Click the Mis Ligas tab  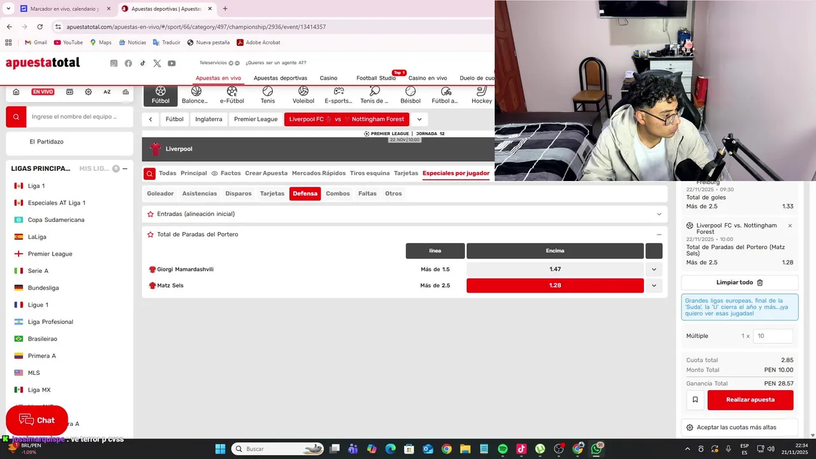(94, 169)
